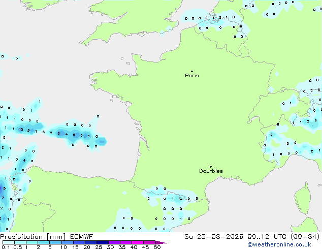Click the Paris city marker dot
Viewport: 322px width, 249px height.
pos(192,71)
